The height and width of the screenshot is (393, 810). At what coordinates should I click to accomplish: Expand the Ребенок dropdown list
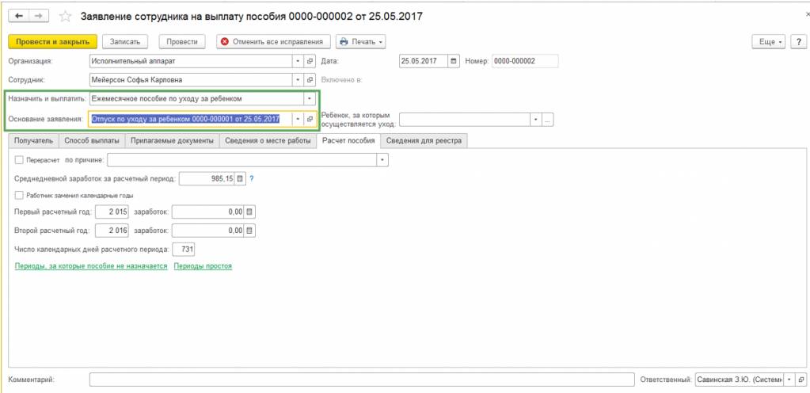[x=536, y=120]
